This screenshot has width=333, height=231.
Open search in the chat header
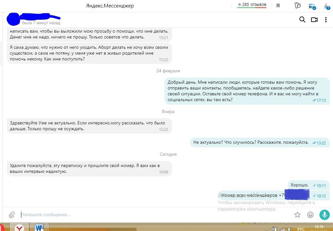[302, 20]
